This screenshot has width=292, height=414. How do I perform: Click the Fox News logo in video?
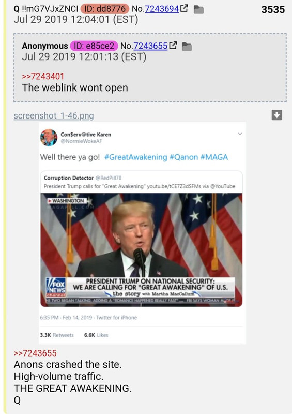(56, 287)
